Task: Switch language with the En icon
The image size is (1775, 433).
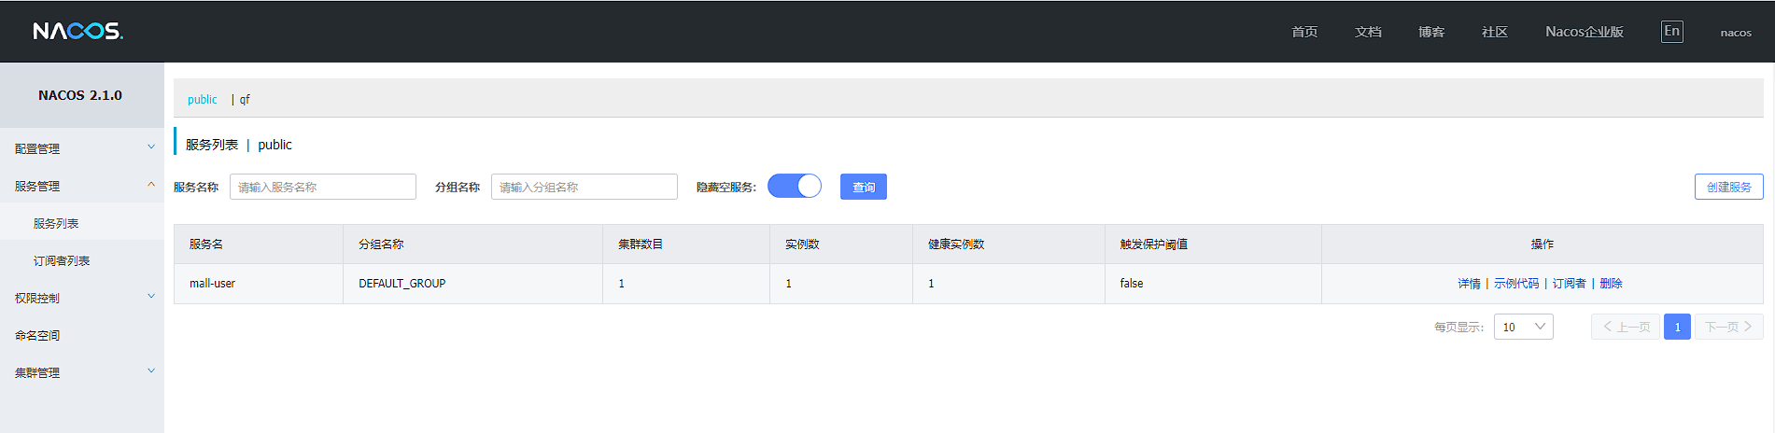Action: [1671, 32]
